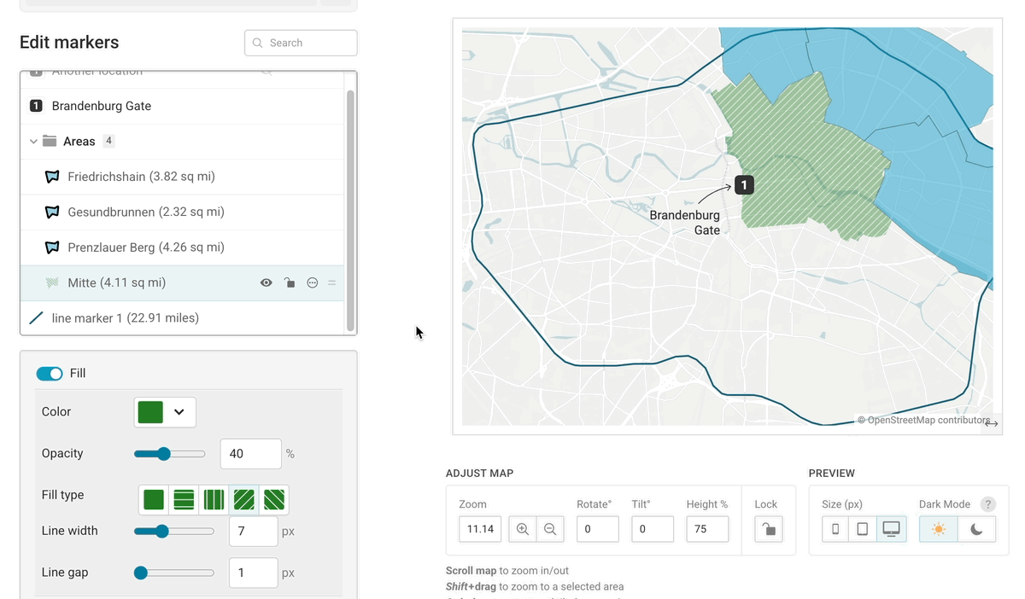
Task: Toggle the map lock icon
Action: click(769, 529)
